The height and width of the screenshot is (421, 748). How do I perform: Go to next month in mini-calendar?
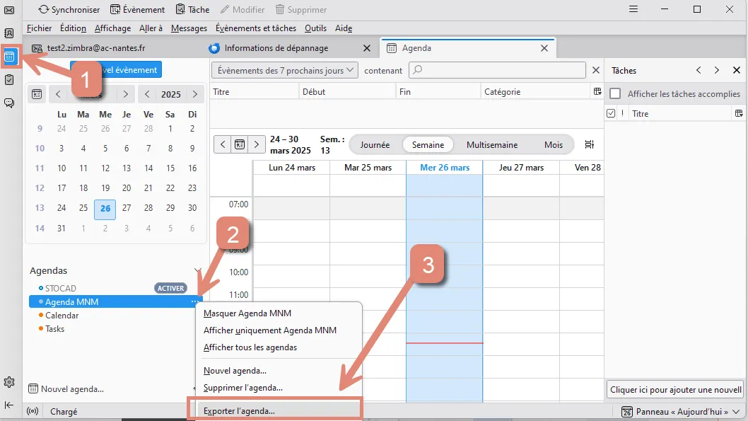[125, 94]
